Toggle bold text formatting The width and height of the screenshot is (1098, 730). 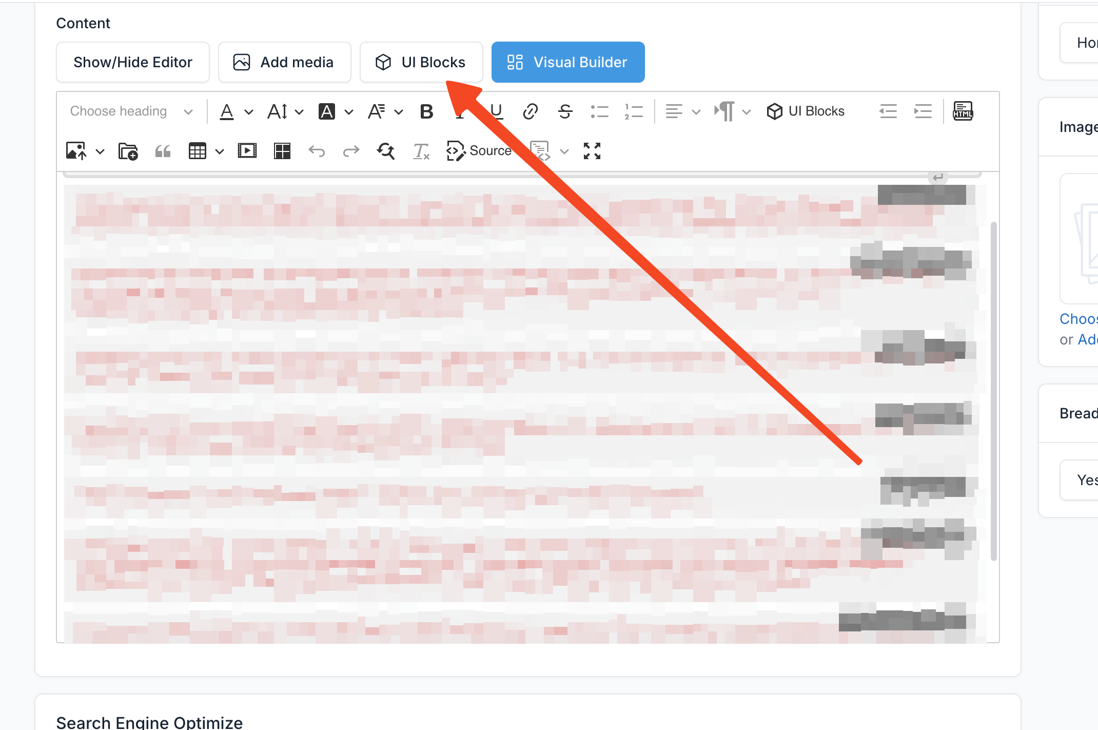point(425,111)
